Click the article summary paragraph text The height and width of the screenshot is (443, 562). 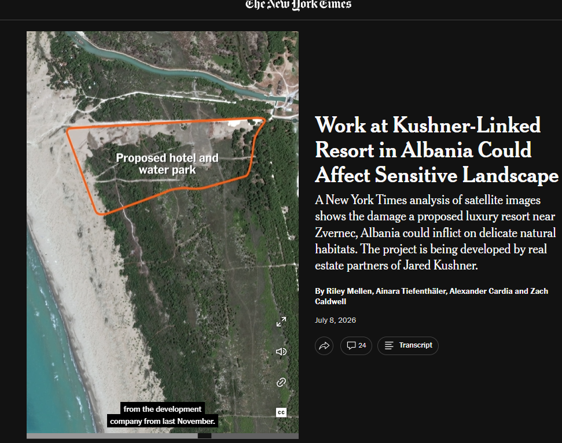point(435,232)
